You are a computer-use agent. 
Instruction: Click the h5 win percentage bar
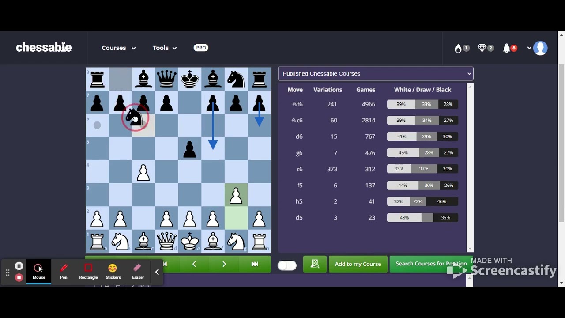[x=422, y=201]
